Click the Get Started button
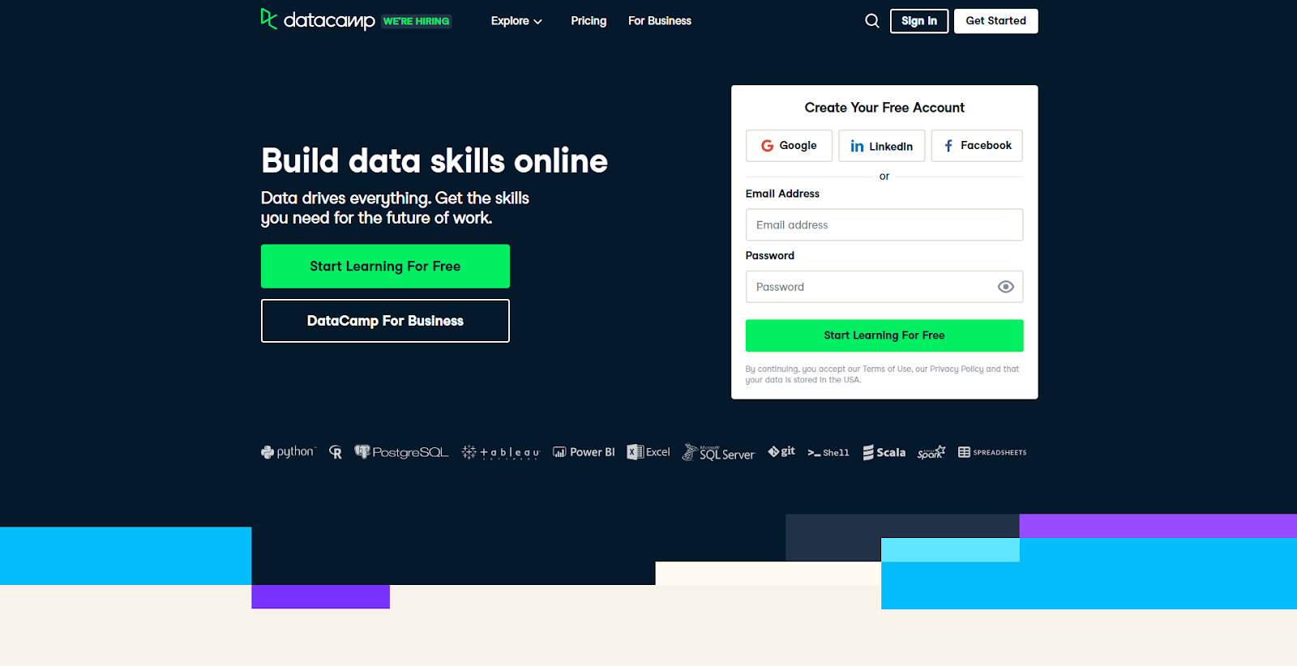Viewport: 1297px width, 666px height. tap(996, 21)
